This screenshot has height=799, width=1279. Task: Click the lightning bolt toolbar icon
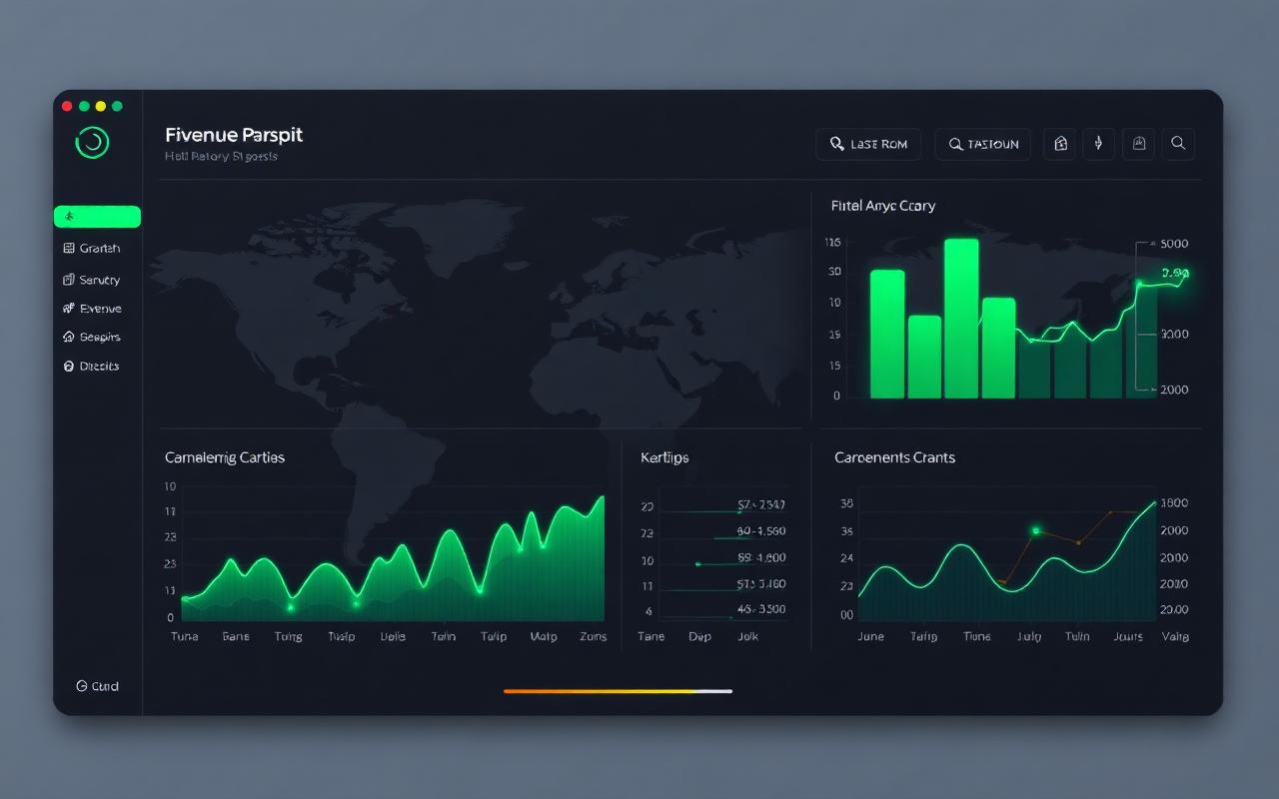(x=1098, y=144)
